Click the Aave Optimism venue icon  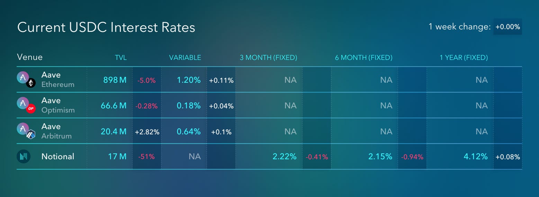tap(26, 105)
